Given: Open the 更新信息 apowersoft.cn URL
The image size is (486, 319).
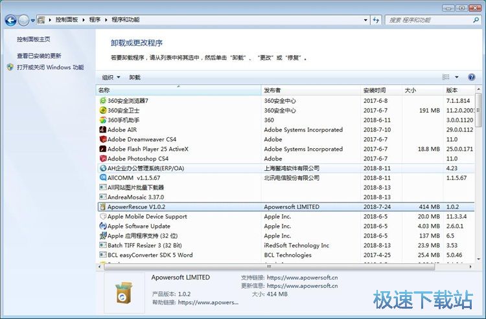Looking at the screenshot, I should [302, 286].
